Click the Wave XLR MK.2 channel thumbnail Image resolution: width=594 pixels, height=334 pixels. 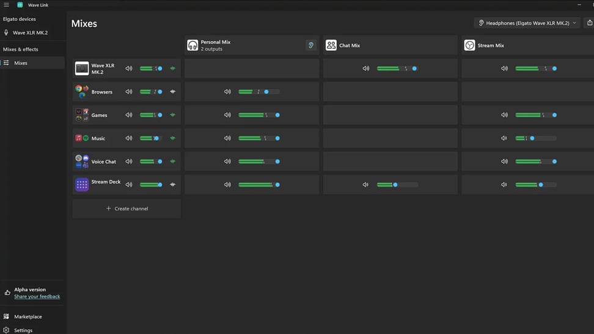click(x=82, y=69)
